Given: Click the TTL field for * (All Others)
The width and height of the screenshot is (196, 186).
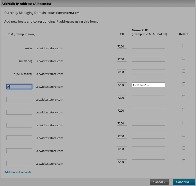Looking at the screenshot, I should [x=122, y=72].
